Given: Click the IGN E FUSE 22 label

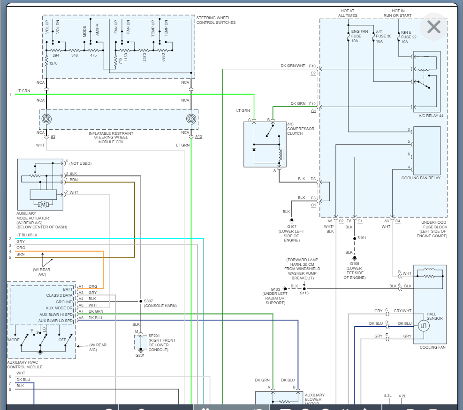Looking at the screenshot, I should pos(408,37).
